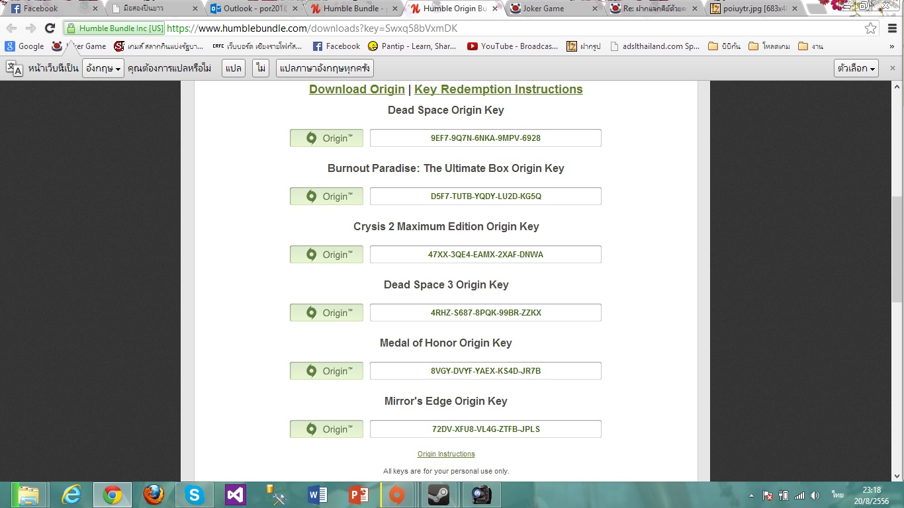Click the browser reload icon
The height and width of the screenshot is (508, 904).
coord(50,28)
